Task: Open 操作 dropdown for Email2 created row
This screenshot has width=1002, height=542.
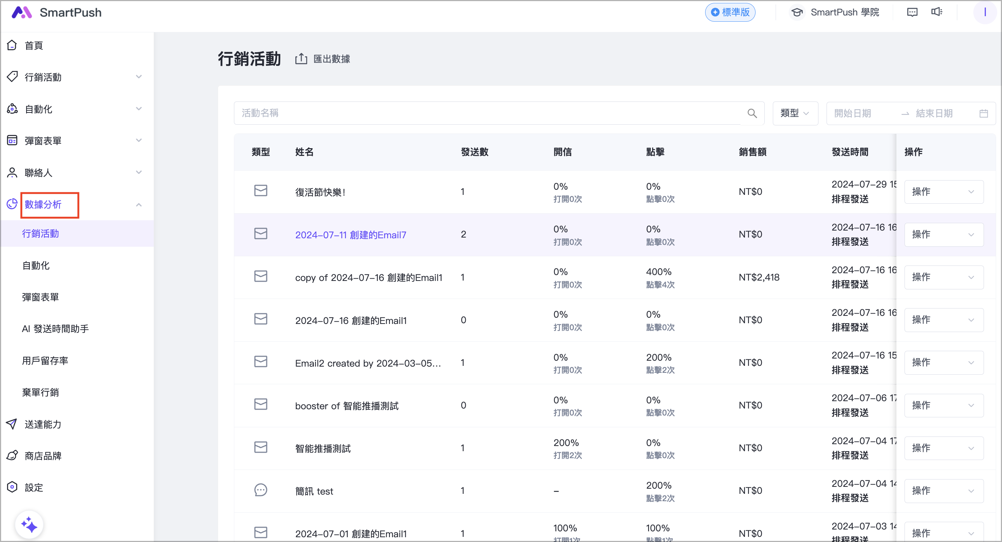Action: [x=944, y=362]
